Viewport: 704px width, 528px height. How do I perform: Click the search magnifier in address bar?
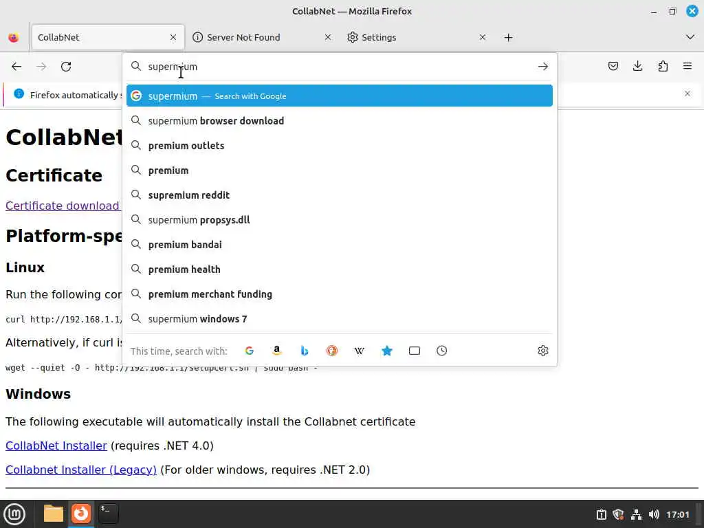click(x=135, y=67)
